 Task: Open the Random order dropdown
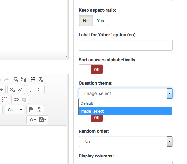(126, 142)
